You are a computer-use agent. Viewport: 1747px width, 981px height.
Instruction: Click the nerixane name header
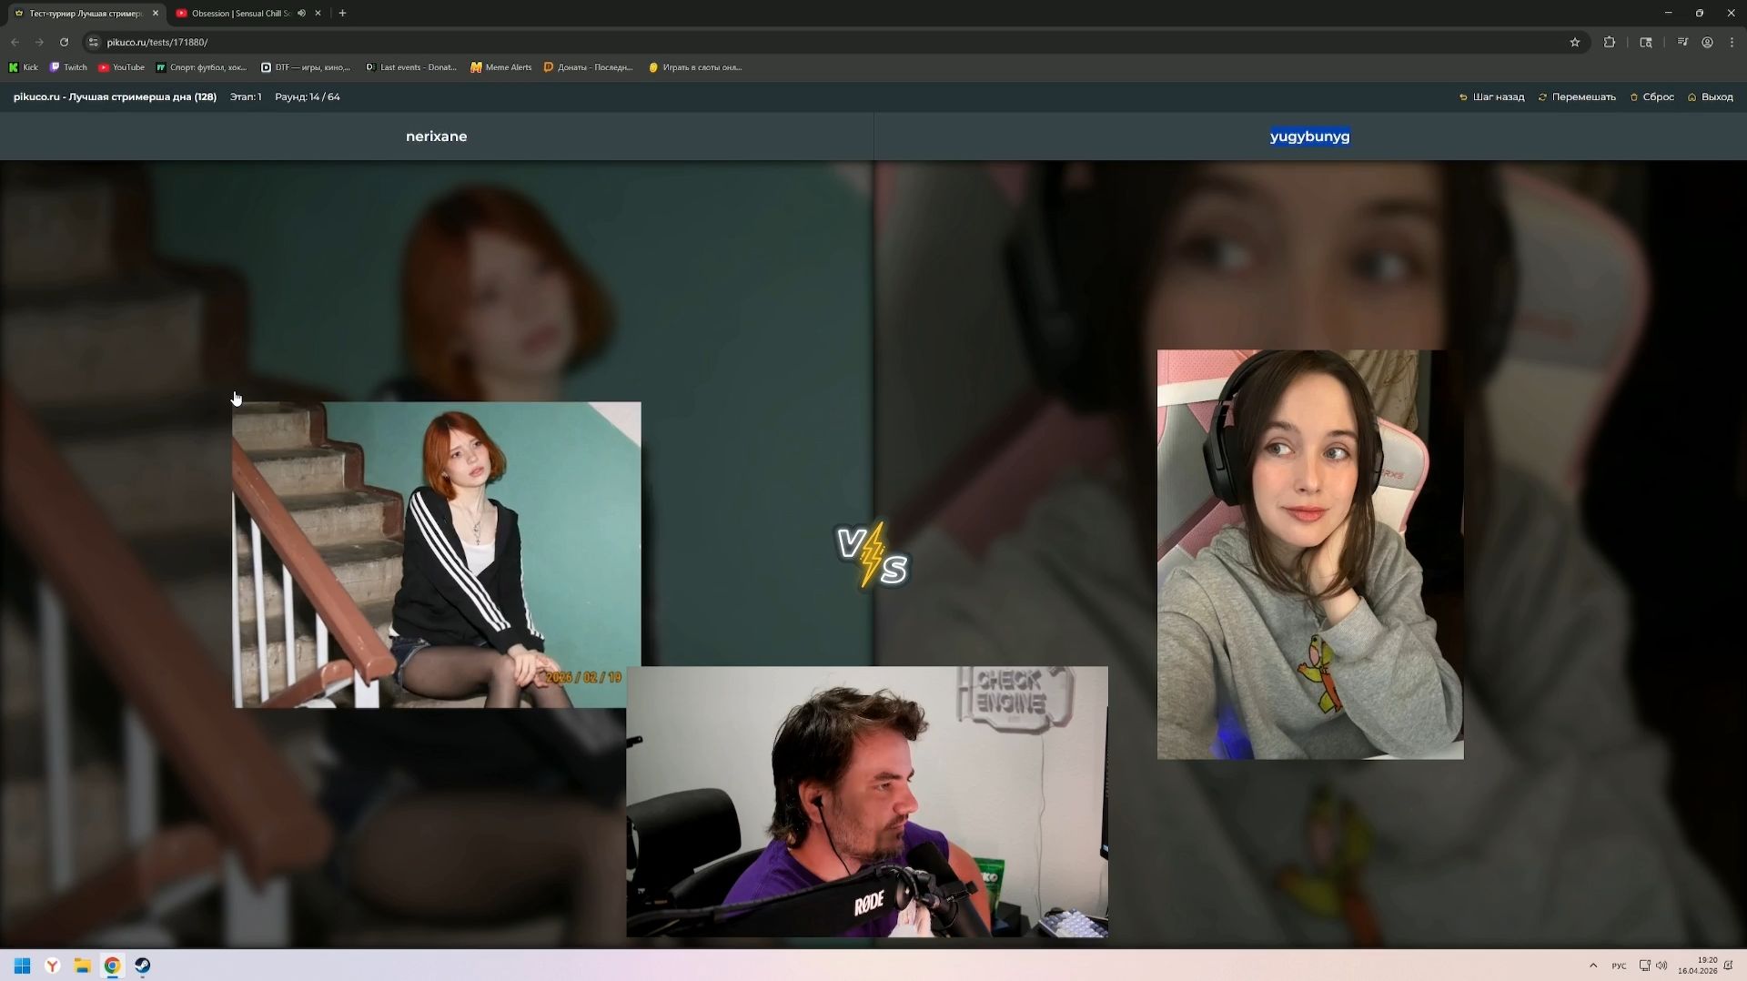pos(437,137)
